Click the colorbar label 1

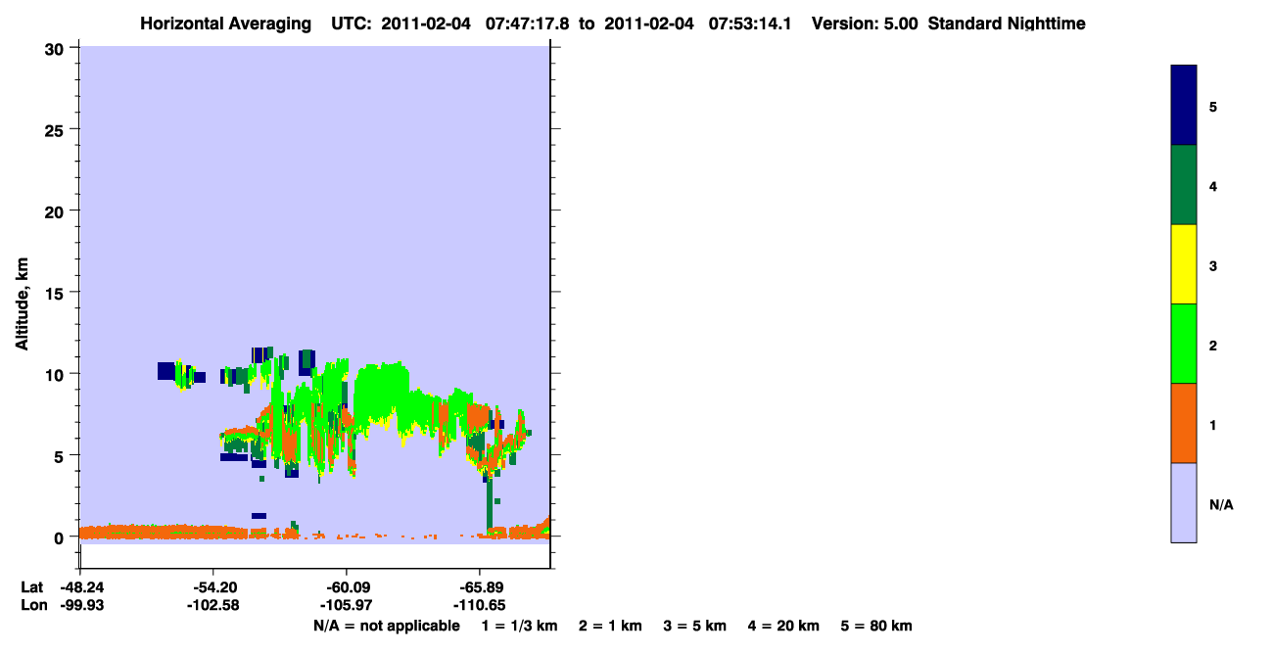click(1213, 425)
